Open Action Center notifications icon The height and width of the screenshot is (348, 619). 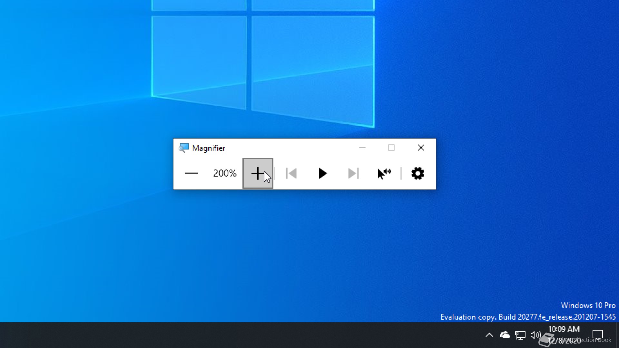pyautogui.click(x=598, y=335)
